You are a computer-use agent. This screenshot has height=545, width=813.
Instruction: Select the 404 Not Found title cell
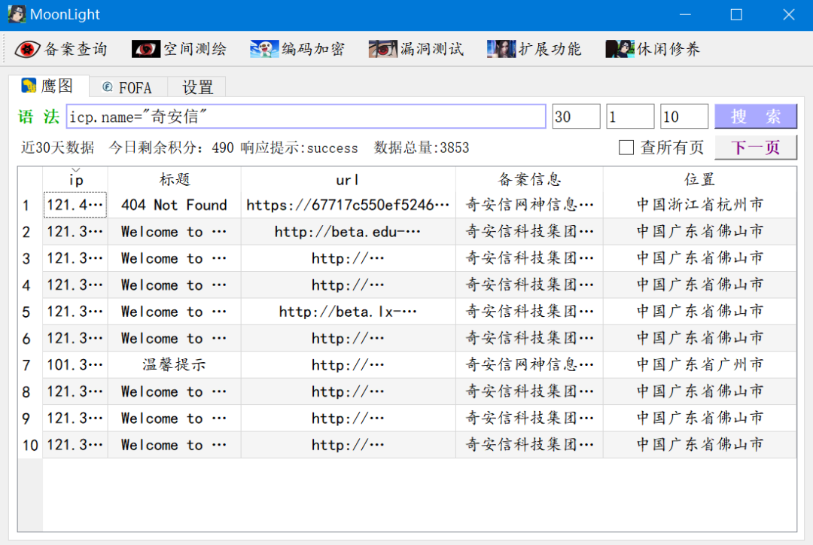(174, 205)
